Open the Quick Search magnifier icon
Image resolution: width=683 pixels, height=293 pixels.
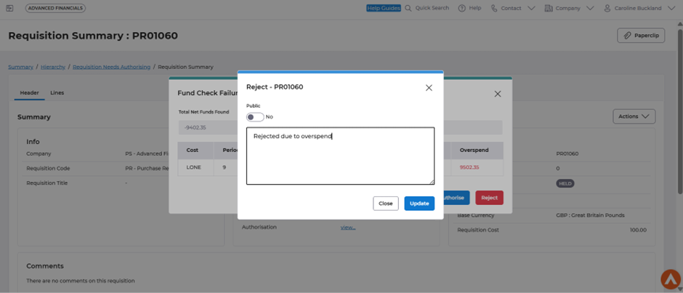[x=408, y=8]
